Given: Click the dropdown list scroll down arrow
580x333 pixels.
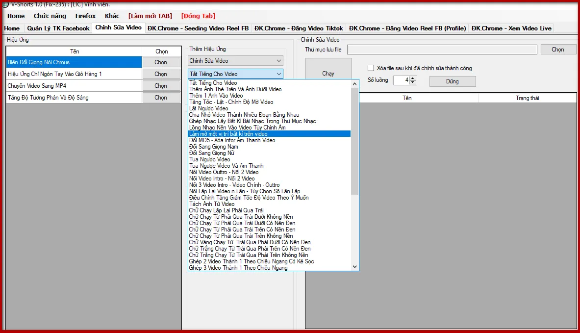Looking at the screenshot, I should click(x=355, y=267).
